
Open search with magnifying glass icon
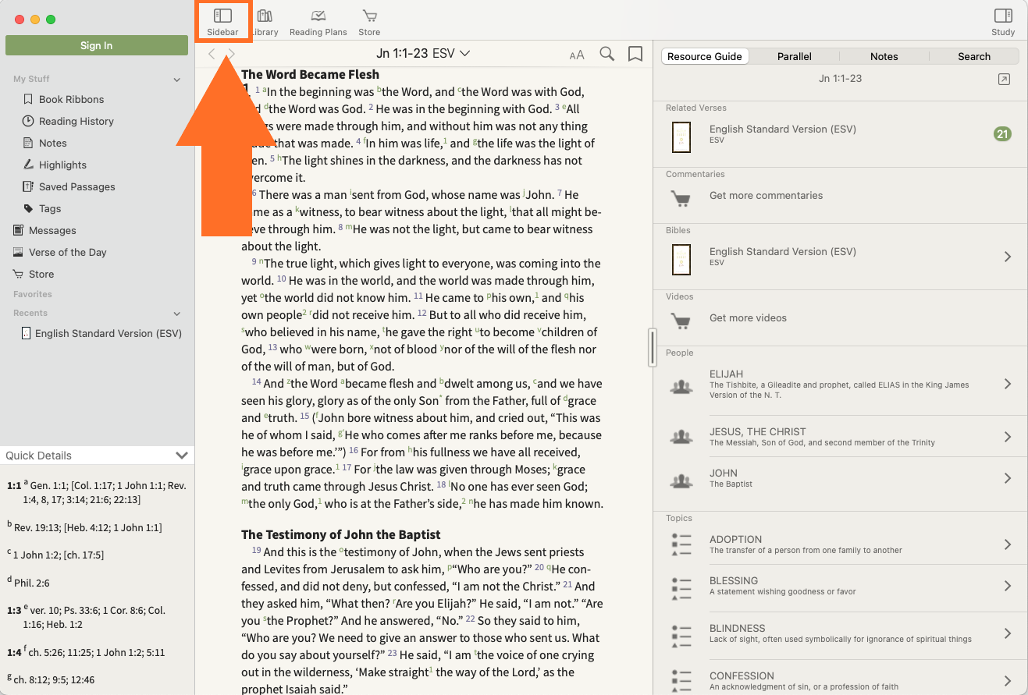click(606, 54)
